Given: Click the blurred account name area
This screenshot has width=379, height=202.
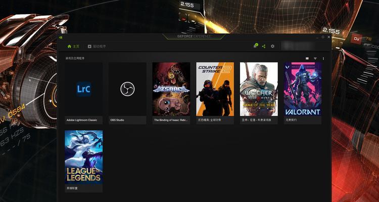Looking at the screenshot, I should 298,46.
